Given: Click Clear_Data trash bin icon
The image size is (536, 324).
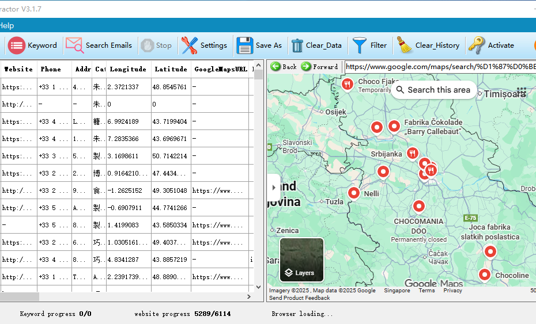Looking at the screenshot, I should coord(297,45).
